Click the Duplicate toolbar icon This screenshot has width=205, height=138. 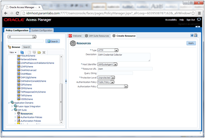[x=34, y=52]
